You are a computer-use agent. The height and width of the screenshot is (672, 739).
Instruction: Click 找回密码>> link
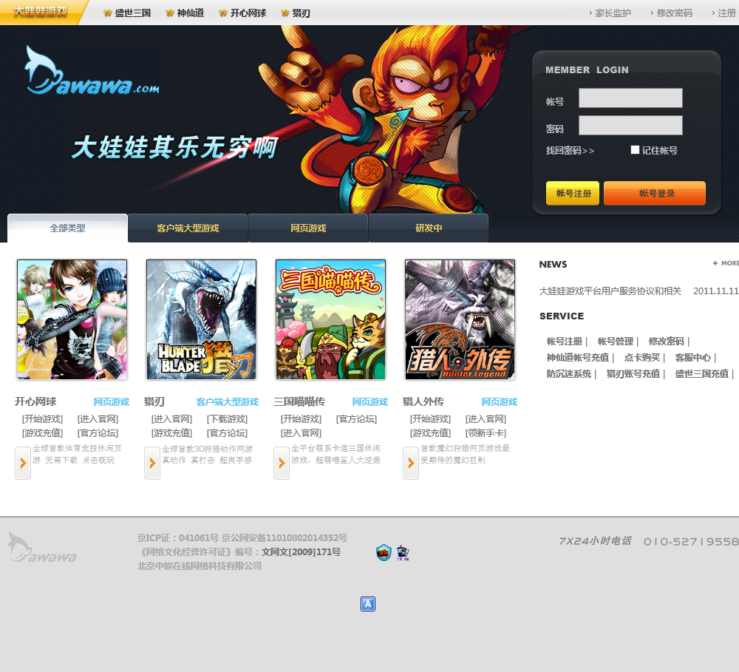pos(570,150)
